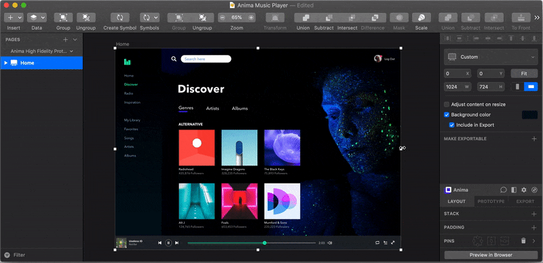Click the fullscreen expand icon in player

tap(393, 243)
